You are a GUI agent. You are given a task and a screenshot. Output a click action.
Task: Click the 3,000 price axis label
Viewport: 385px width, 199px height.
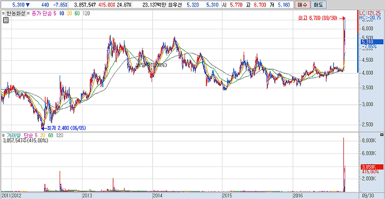pyautogui.click(x=368, y=105)
